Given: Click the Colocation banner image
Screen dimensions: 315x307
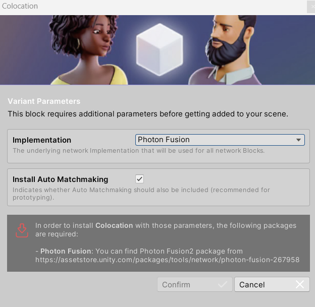Looking at the screenshot, I should [x=157, y=50].
